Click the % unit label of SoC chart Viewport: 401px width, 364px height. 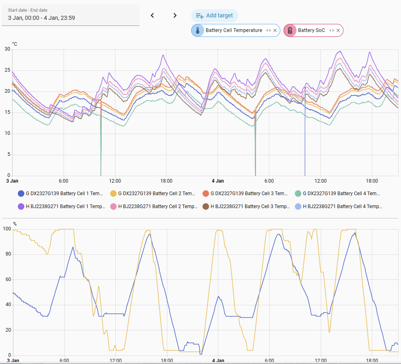(x=15, y=224)
